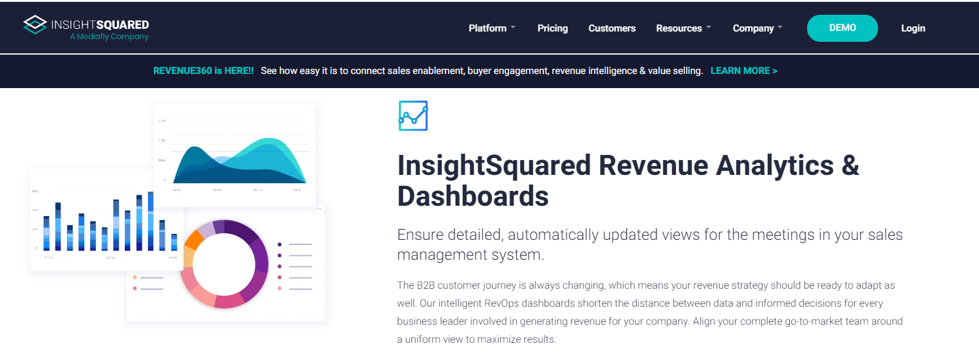
Task: Click the Login link
Action: click(x=913, y=28)
